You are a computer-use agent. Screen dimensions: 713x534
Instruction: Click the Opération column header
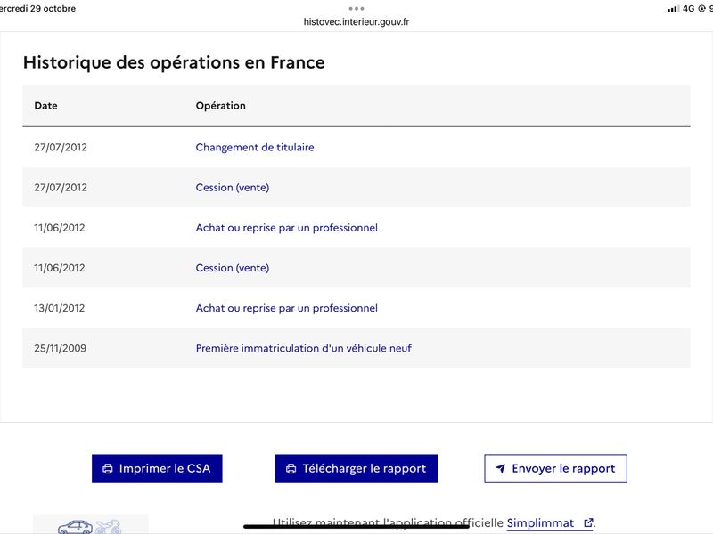click(220, 106)
